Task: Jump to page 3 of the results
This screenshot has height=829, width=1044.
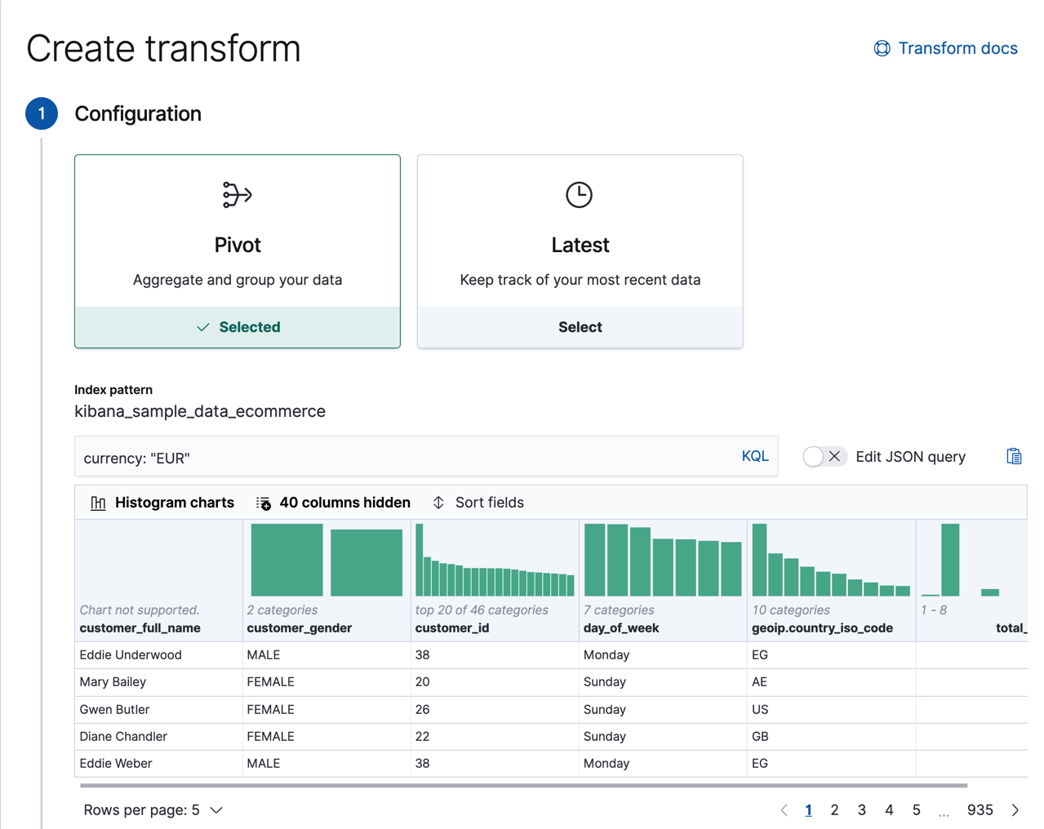Action: tap(861, 809)
